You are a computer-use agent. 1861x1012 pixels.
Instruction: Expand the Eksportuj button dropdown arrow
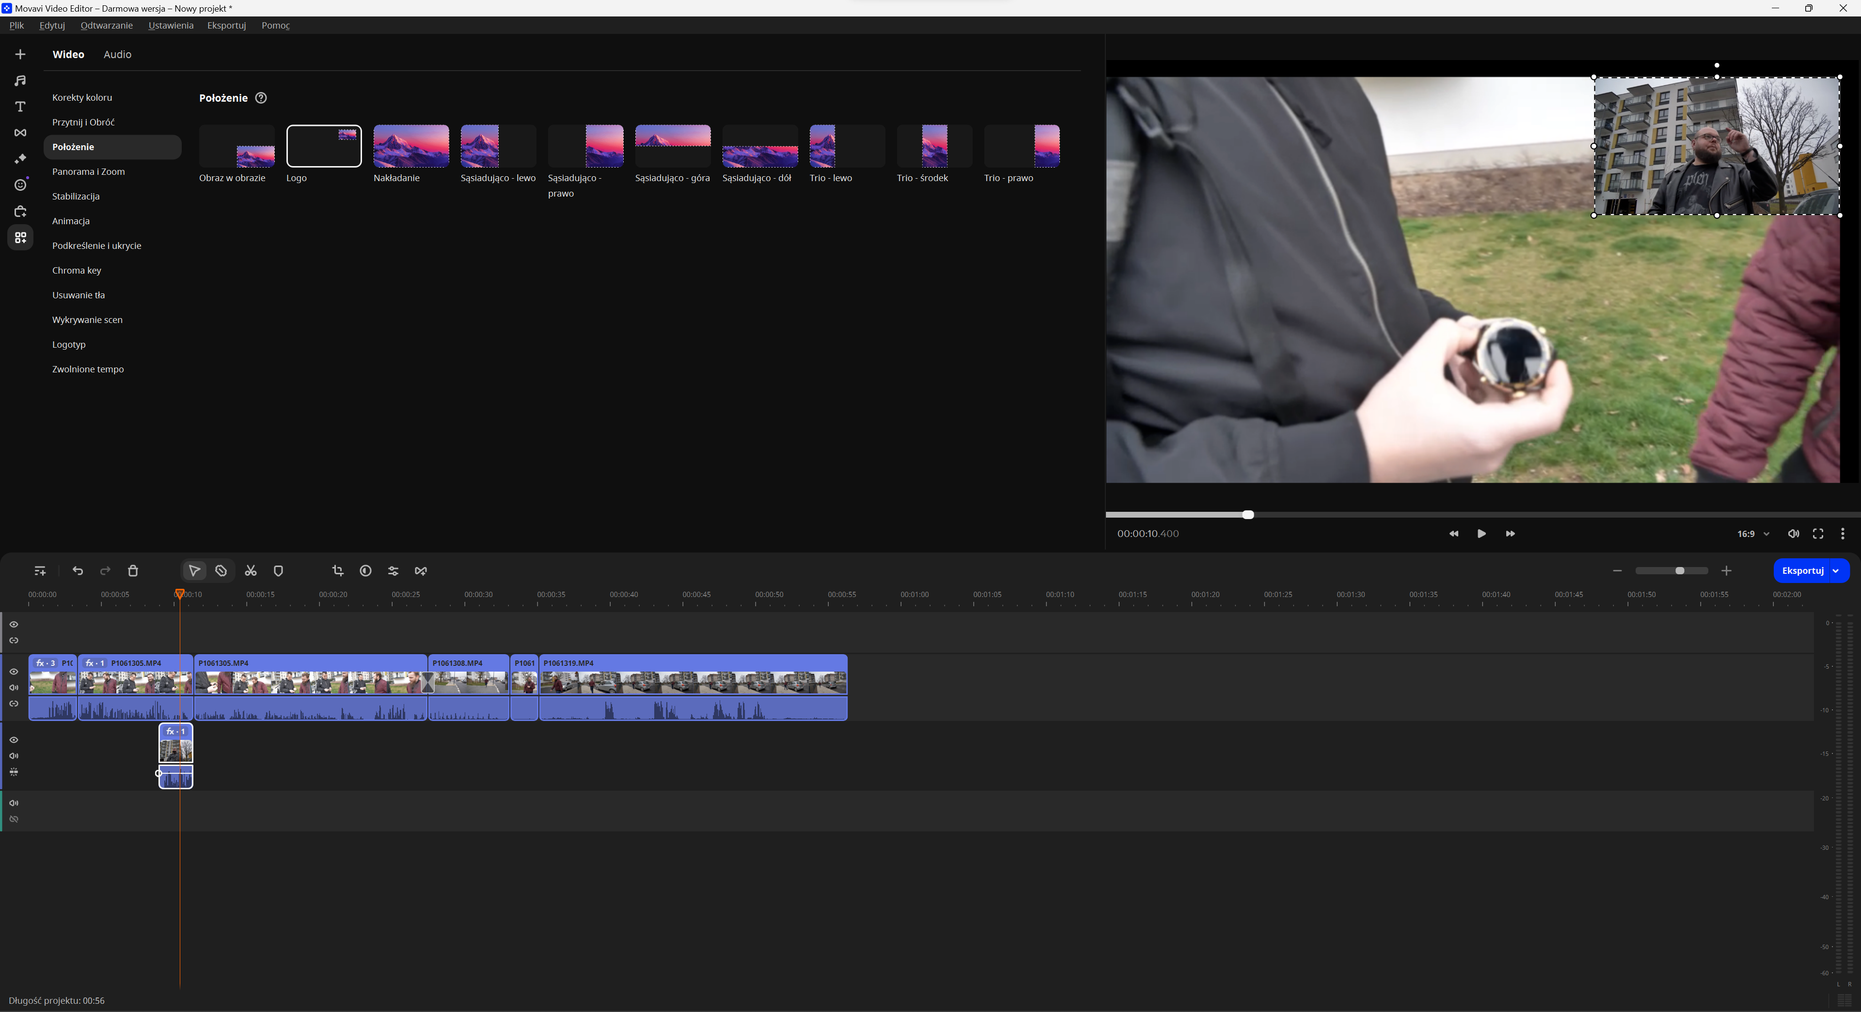coord(1836,571)
